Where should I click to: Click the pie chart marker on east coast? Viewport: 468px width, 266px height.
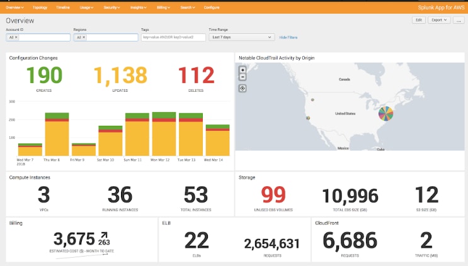pyautogui.click(x=385, y=113)
